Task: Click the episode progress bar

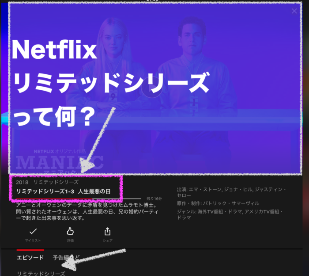Action: pos(79,199)
